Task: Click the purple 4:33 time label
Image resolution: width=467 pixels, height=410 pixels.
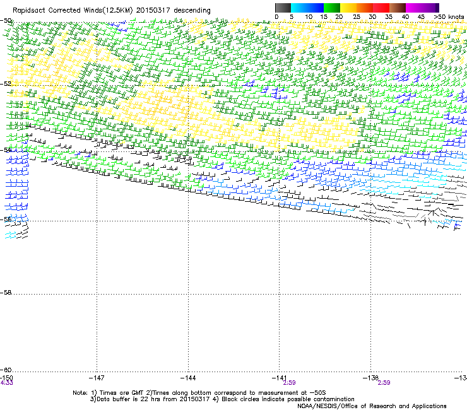Action: (6, 383)
